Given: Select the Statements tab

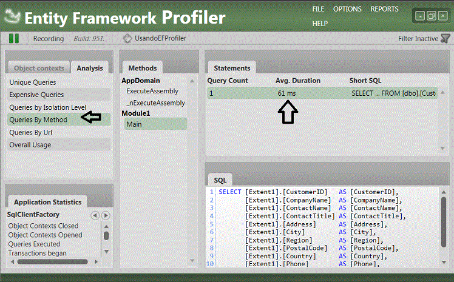Looking at the screenshot, I should pos(232,69).
